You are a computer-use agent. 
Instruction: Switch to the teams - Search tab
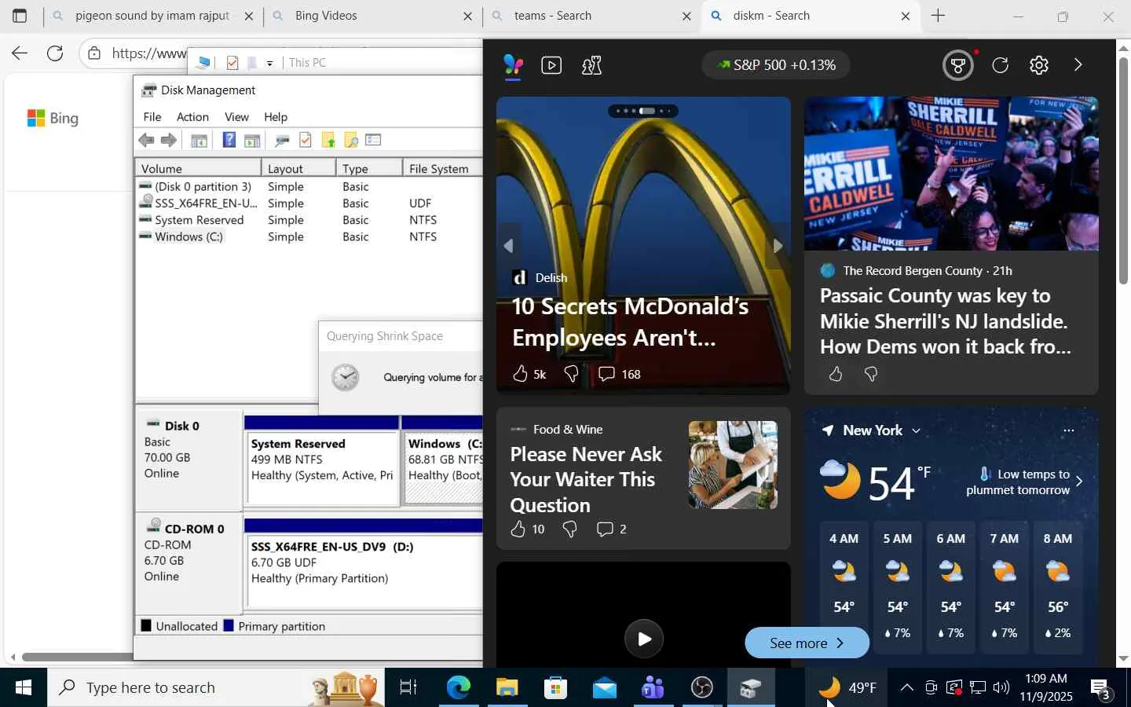[592, 16]
